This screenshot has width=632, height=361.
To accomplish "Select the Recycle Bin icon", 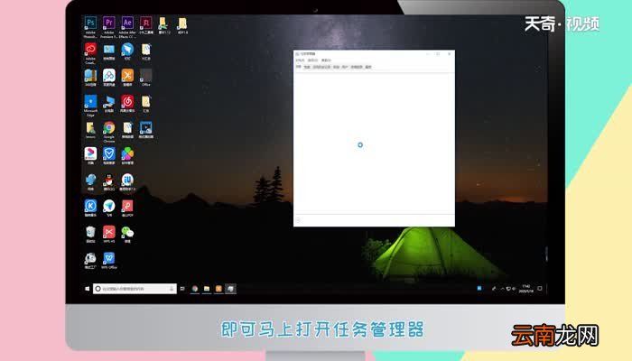I will (90, 233).
